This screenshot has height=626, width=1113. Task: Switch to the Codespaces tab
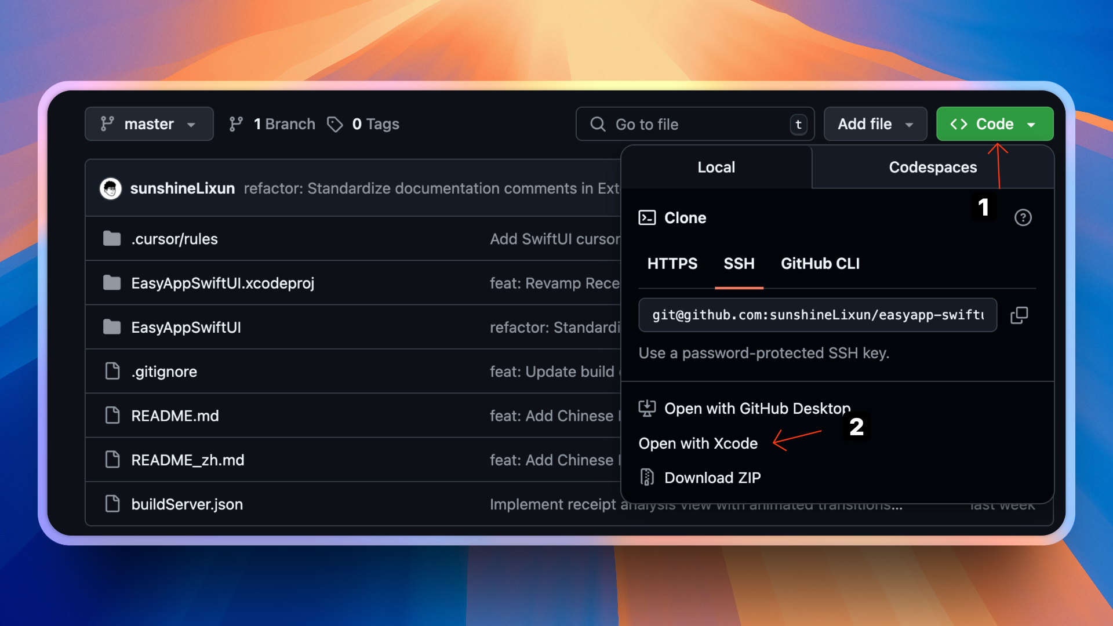pos(932,168)
